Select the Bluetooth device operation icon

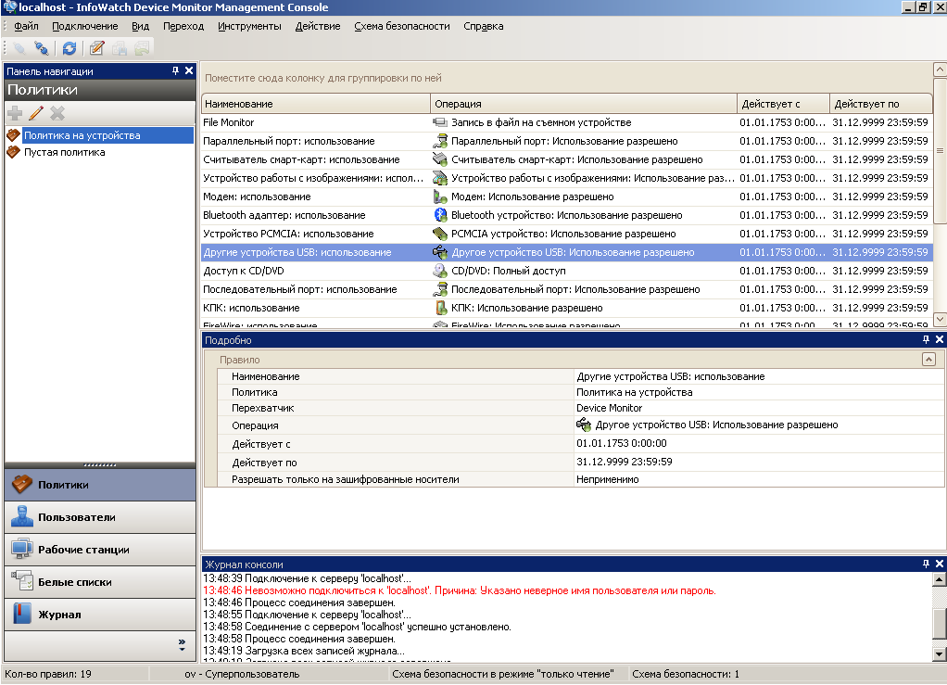[x=441, y=215]
